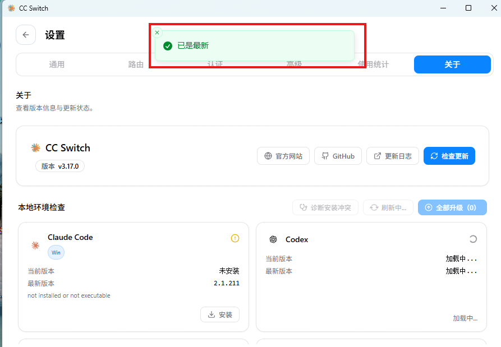The image size is (501, 347).
Task: Click the 加载中... text at Codex card bottom
Action: point(465,318)
